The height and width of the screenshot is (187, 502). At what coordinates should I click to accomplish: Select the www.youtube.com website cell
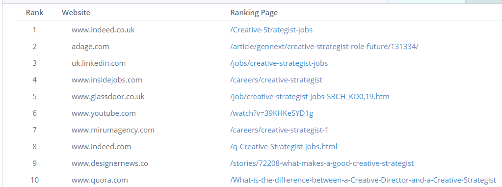104,113
